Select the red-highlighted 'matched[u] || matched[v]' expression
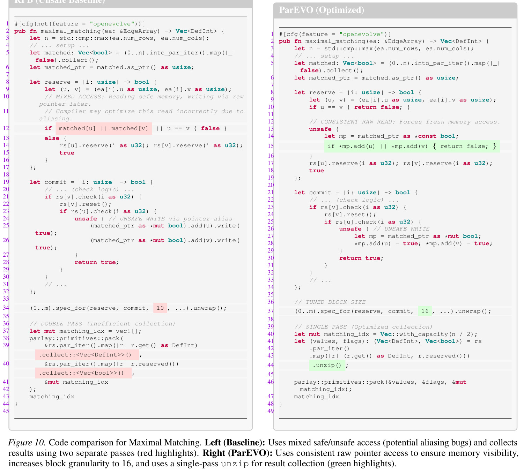Screen dimensions: 524x474 pos(104,128)
